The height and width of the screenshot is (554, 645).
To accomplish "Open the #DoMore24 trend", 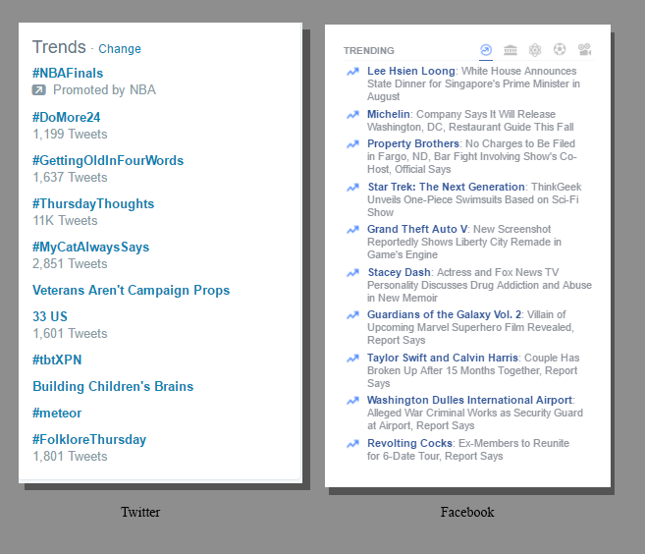I will click(66, 117).
